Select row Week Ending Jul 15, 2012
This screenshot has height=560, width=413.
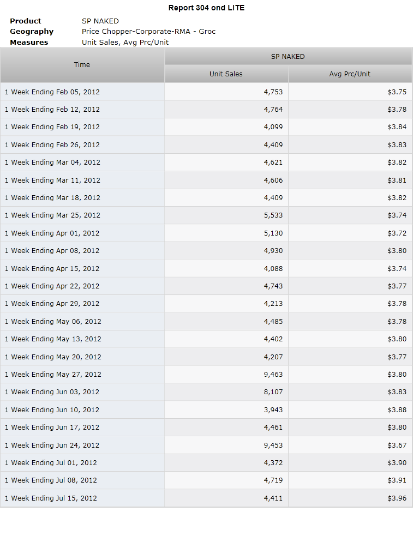pyautogui.click(x=206, y=498)
